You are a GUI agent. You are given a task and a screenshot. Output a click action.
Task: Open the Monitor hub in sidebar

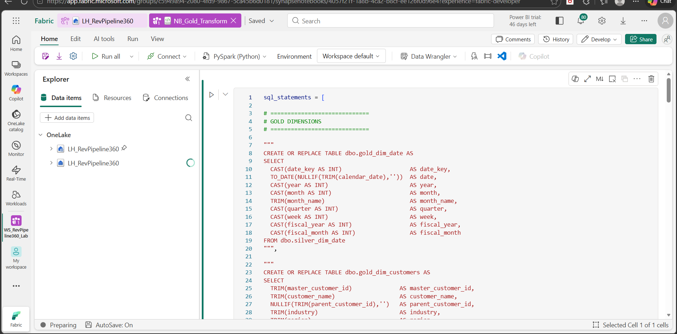coord(16,148)
